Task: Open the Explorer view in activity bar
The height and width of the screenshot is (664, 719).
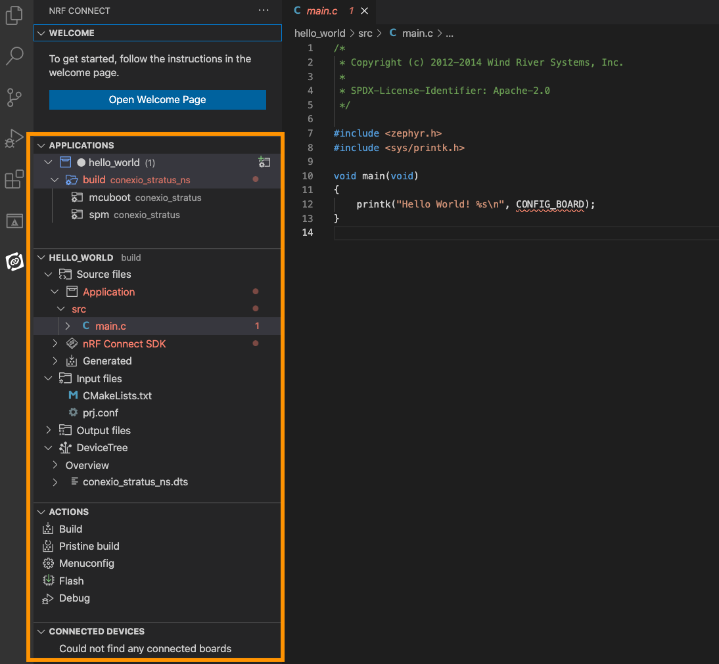Action: tap(14, 15)
